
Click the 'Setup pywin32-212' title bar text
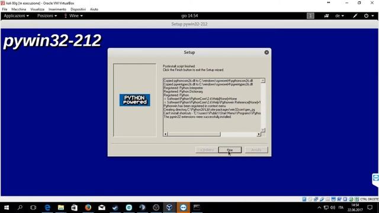(189, 24)
